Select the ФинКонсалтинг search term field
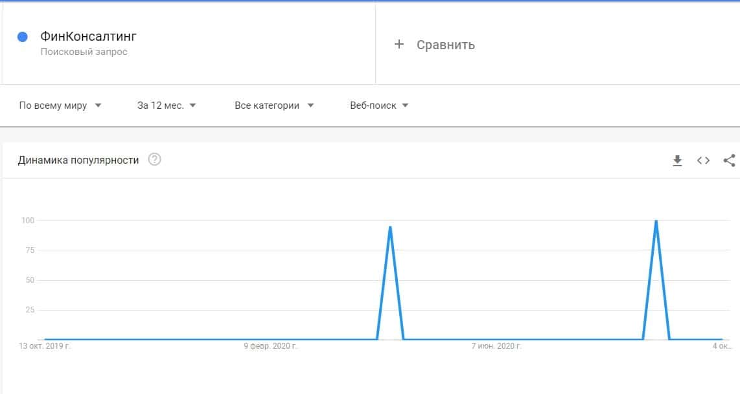Screen dimensions: 740x394 [x=88, y=37]
